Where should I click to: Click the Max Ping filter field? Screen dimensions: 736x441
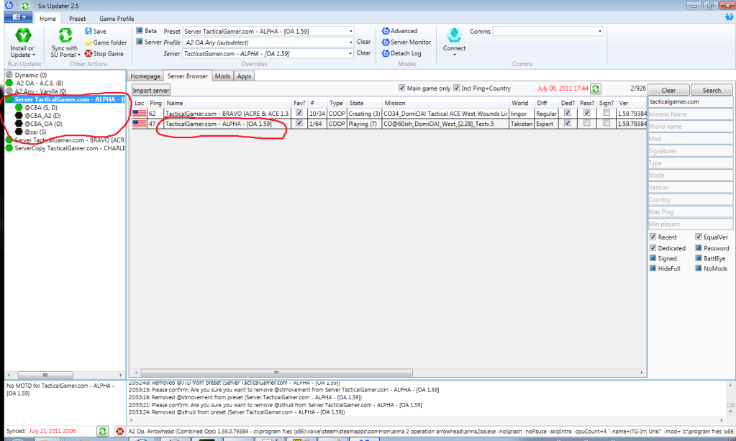click(x=690, y=212)
